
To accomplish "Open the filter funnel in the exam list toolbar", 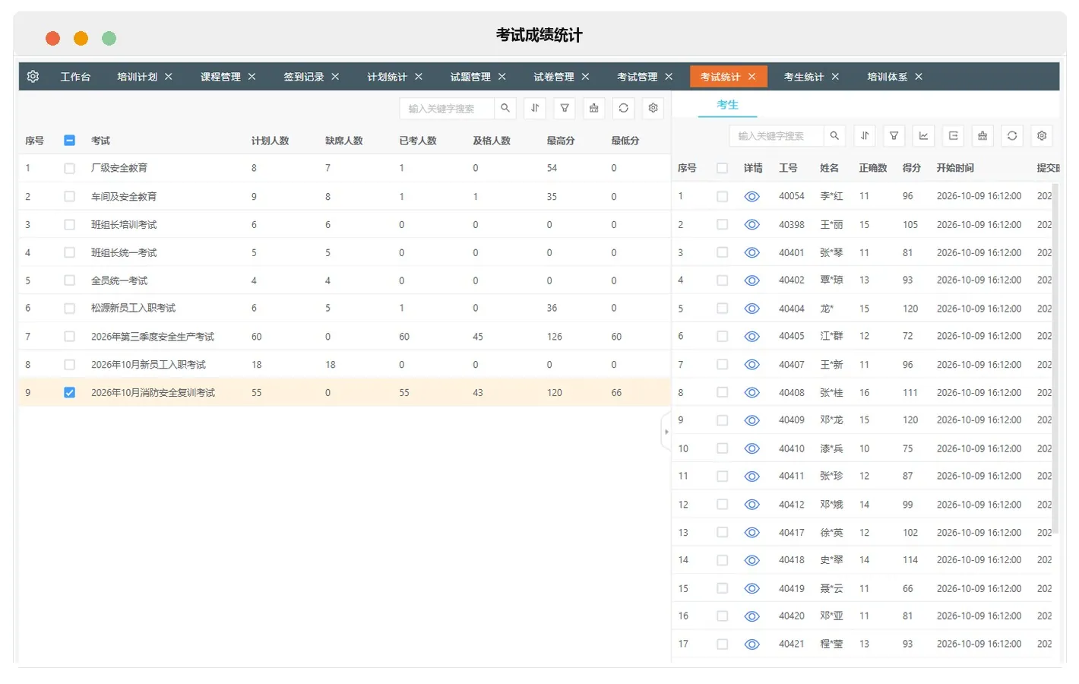I will (565, 108).
